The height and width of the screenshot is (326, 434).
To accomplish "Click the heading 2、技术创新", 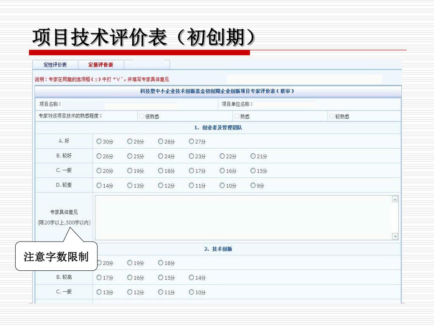I will pos(218,249).
